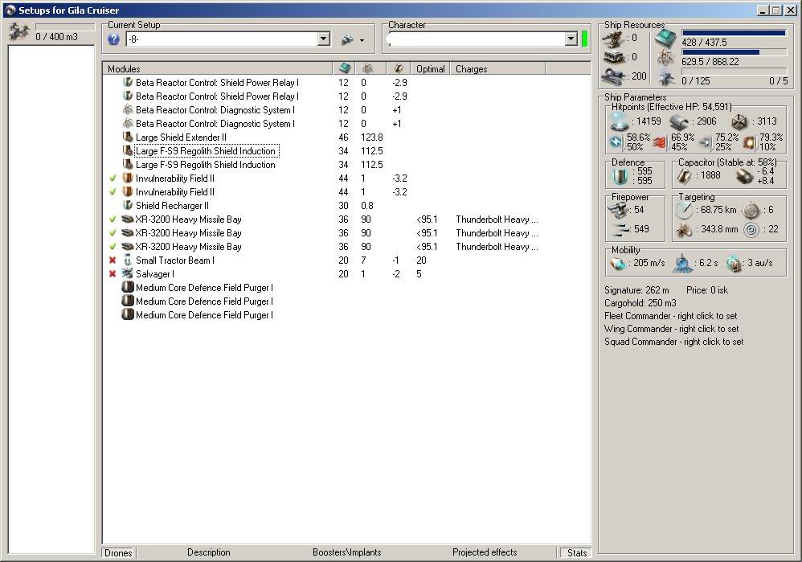Click the speed icon showing 205 m/s
802x562 pixels.
pos(618,263)
